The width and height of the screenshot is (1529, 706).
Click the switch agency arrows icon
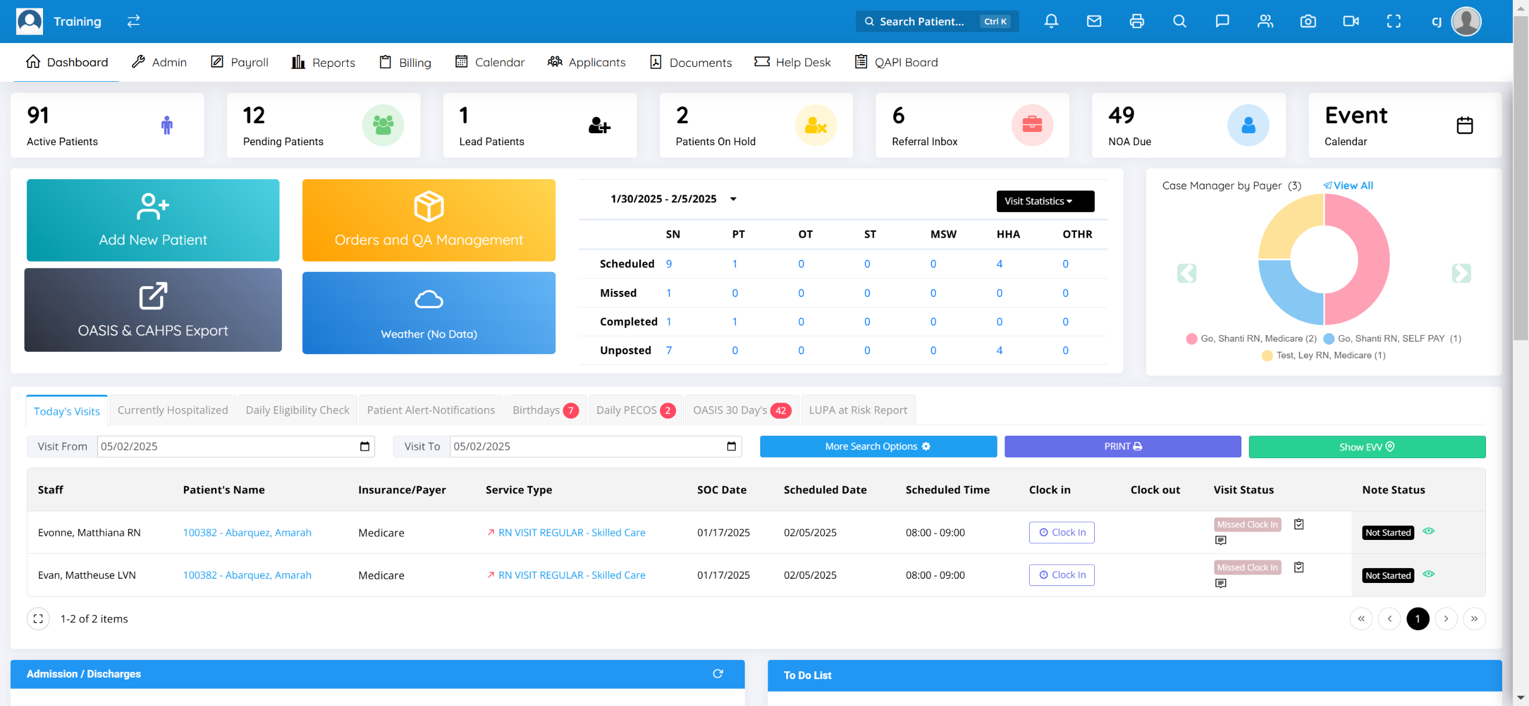(133, 22)
